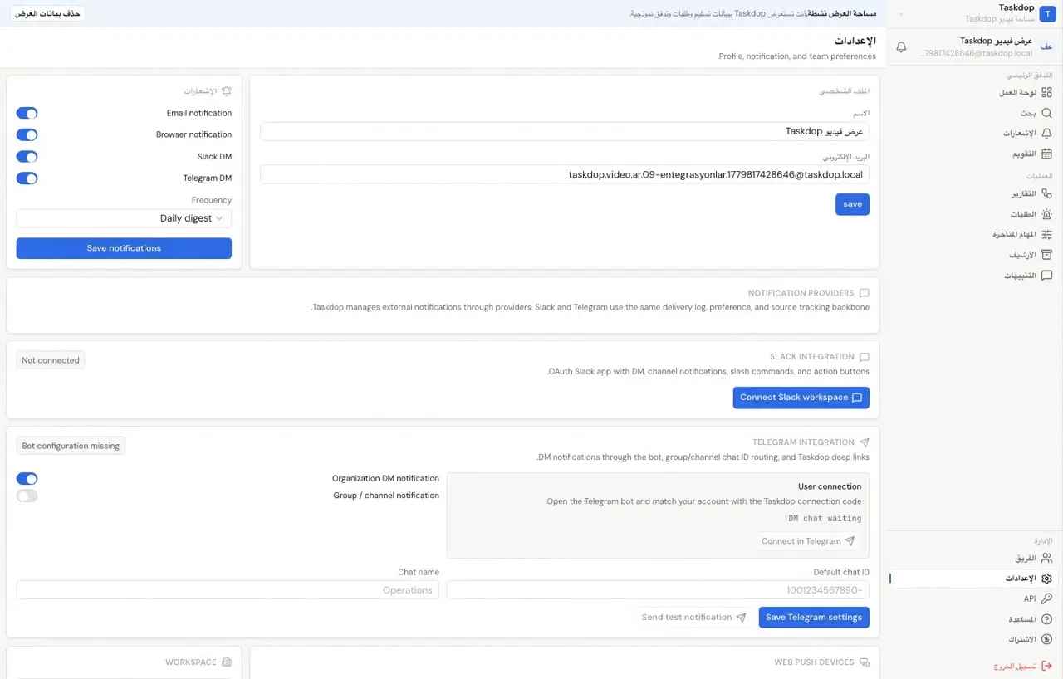
Task: Click the bell icon in الإشعارات card header
Action: (x=226, y=91)
